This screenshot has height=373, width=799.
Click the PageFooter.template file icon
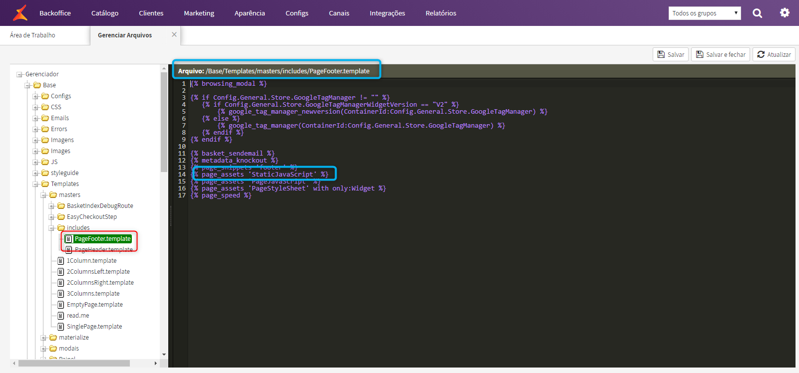[69, 239]
